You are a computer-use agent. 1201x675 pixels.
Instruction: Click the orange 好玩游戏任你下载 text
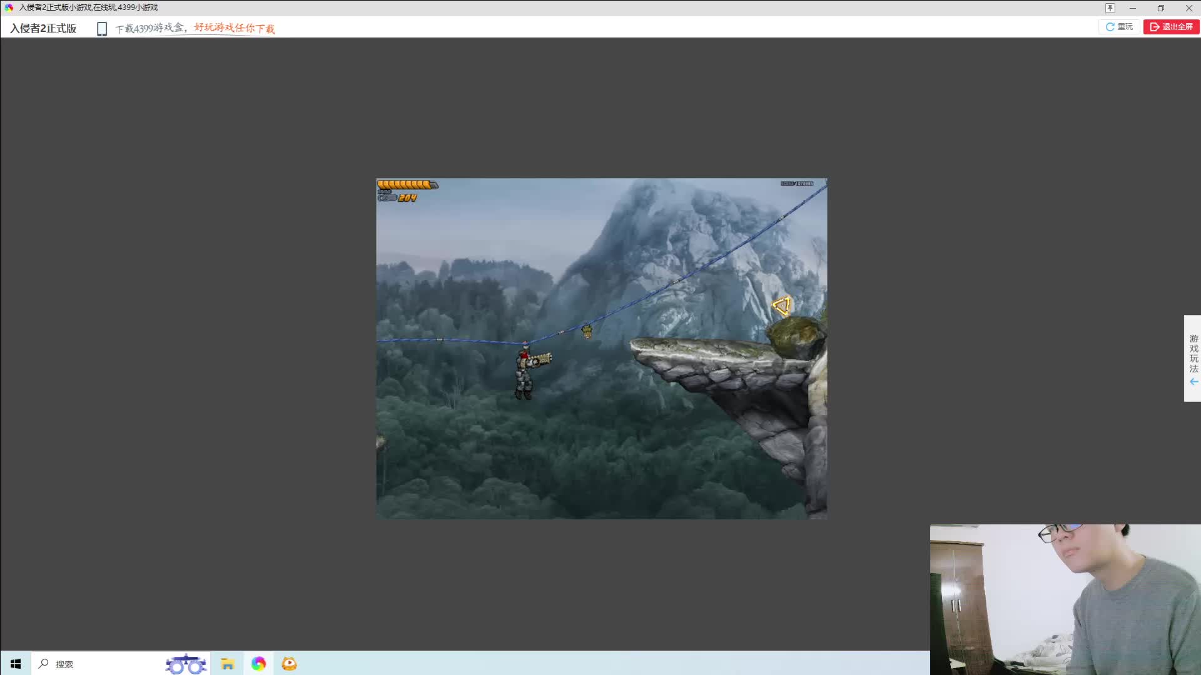[234, 28]
